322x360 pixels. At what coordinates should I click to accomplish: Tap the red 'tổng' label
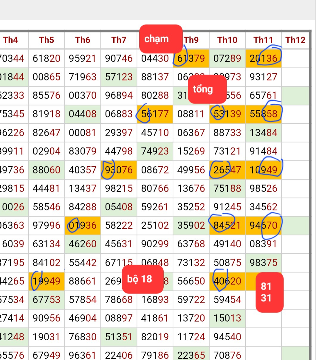[207, 89]
